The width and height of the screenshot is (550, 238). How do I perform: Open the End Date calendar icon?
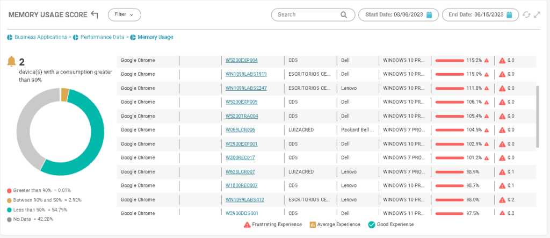click(509, 15)
